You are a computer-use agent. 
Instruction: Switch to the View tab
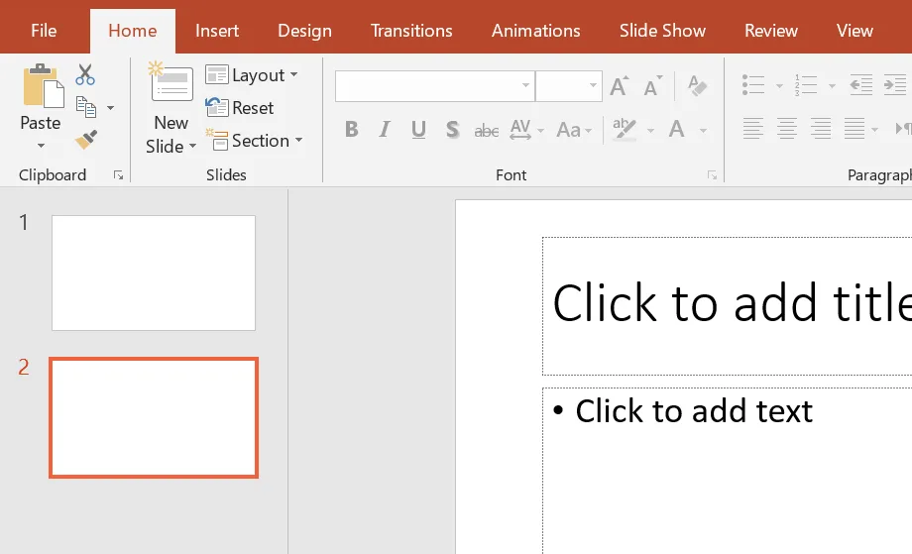pos(855,31)
